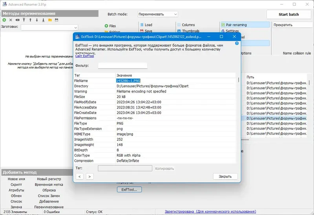The image size is (314, 215).
Task: Click the blue help question mark icon
Action: tap(237, 43)
